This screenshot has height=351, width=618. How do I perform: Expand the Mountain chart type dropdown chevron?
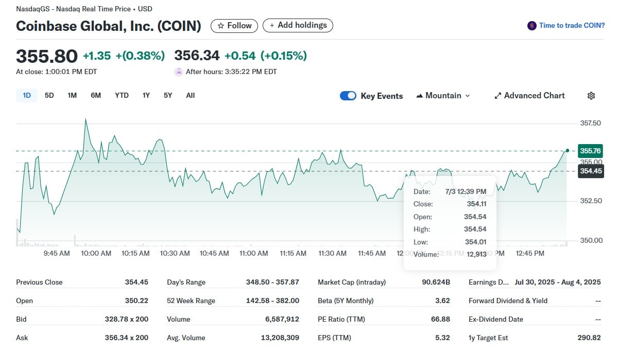point(468,96)
